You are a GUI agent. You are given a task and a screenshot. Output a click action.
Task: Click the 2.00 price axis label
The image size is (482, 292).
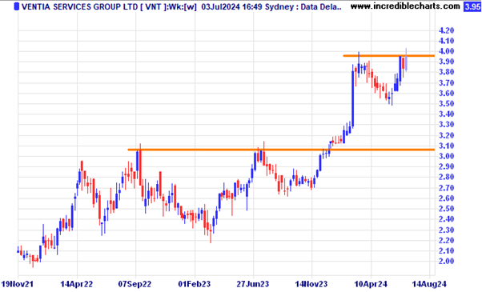tap(446, 262)
